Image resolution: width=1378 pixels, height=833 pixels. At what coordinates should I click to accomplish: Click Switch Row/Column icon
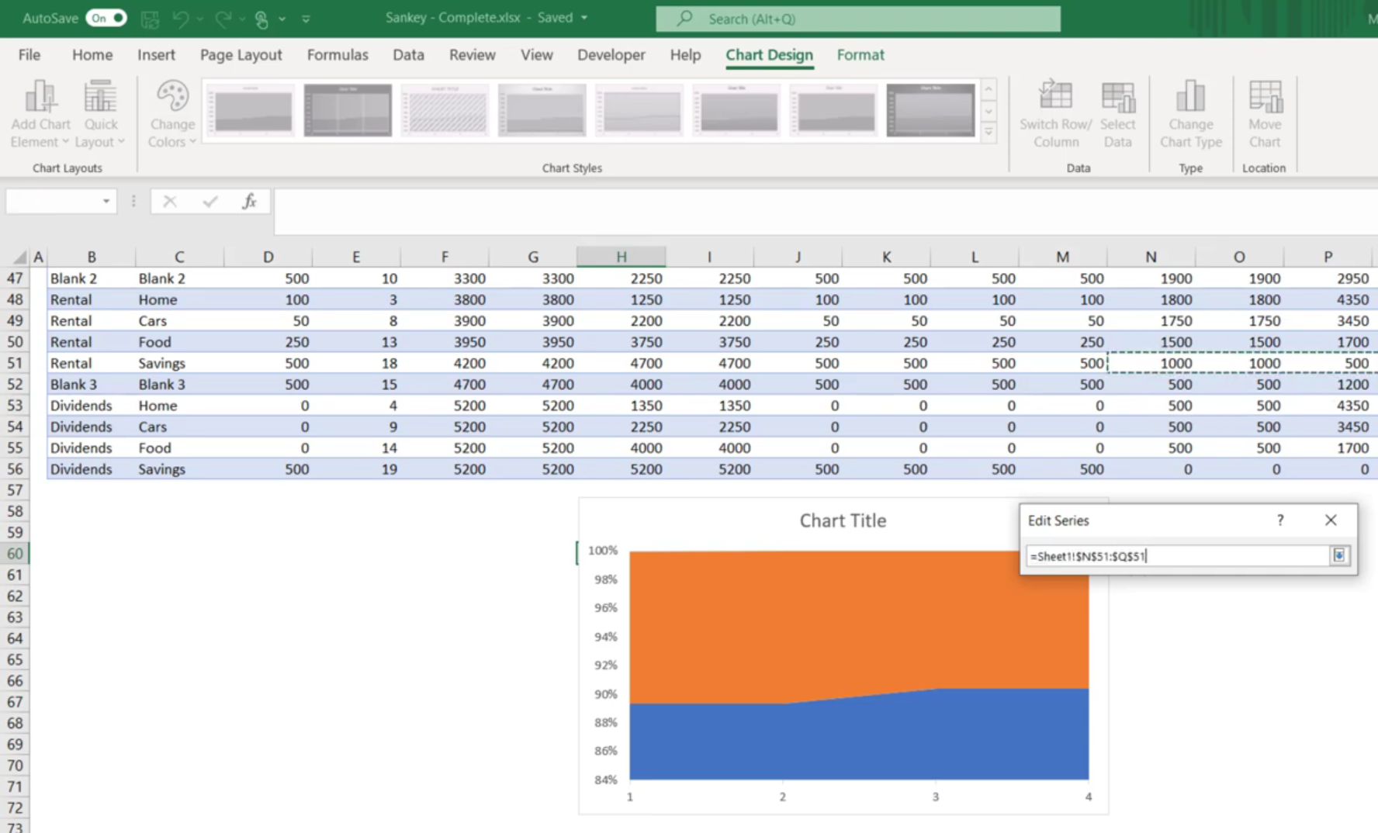pyautogui.click(x=1055, y=114)
